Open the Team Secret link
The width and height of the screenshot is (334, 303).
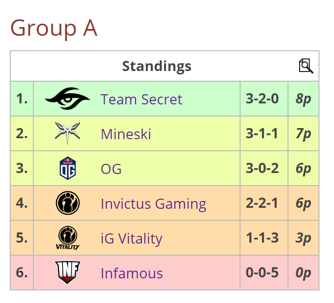pyautogui.click(x=141, y=99)
